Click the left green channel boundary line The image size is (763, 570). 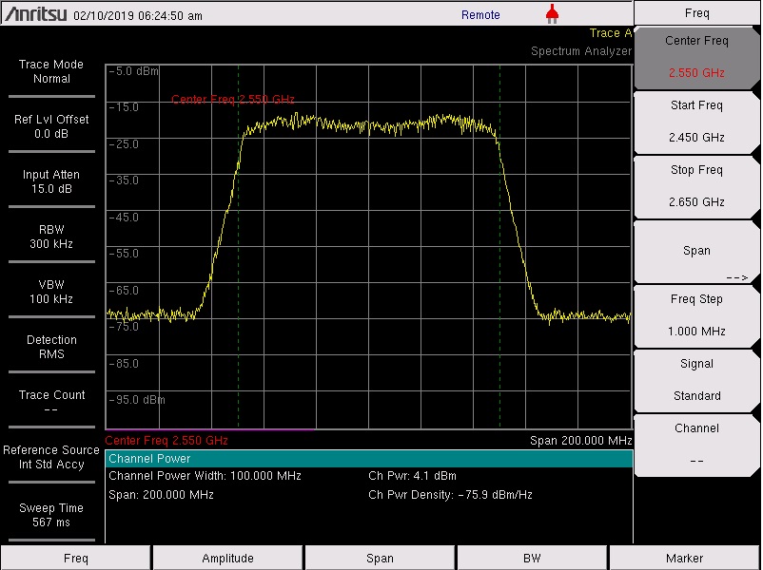coord(239,247)
